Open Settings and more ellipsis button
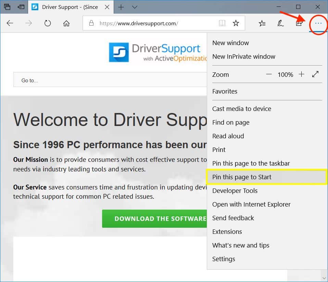 click(x=318, y=23)
